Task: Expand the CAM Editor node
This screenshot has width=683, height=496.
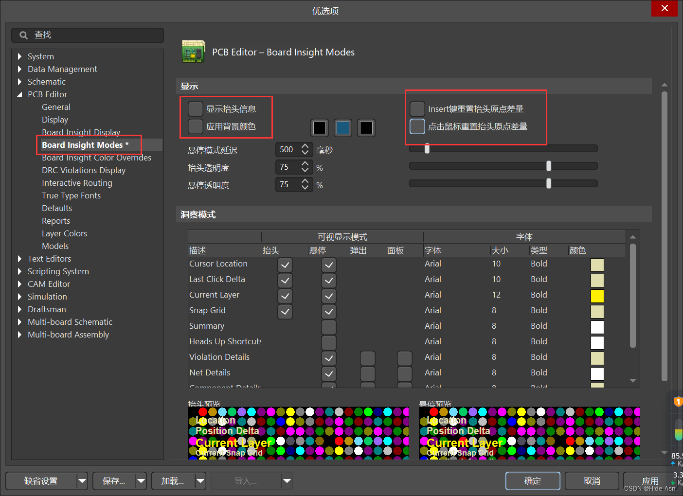Action: click(x=19, y=284)
